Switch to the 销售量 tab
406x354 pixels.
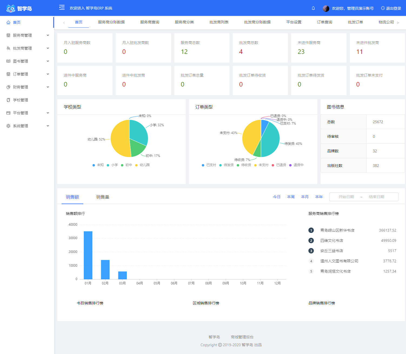click(103, 197)
